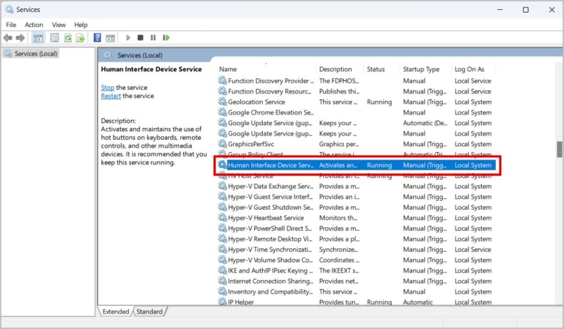Click the Inventory and Compatibility gear icon
Screen dimensions: 564x329
223,291
